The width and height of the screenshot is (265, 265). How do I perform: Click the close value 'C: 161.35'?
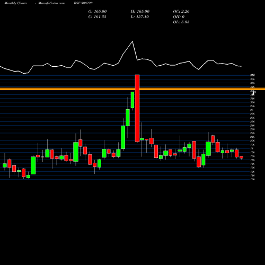[x=97, y=16]
